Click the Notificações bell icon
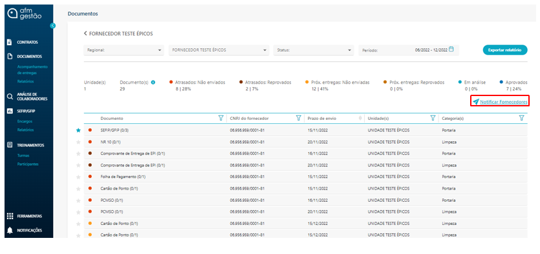 click(x=10, y=230)
